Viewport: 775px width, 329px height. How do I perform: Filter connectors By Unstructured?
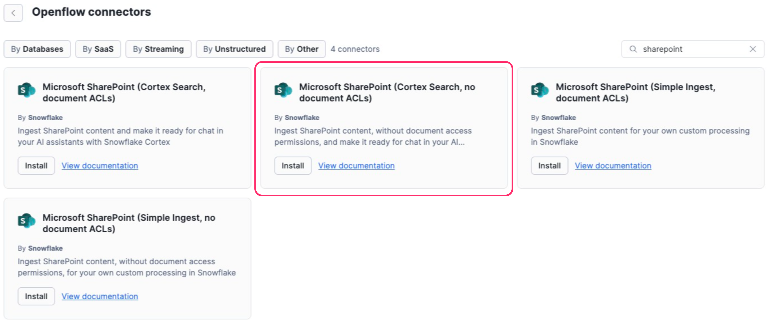[x=234, y=49]
